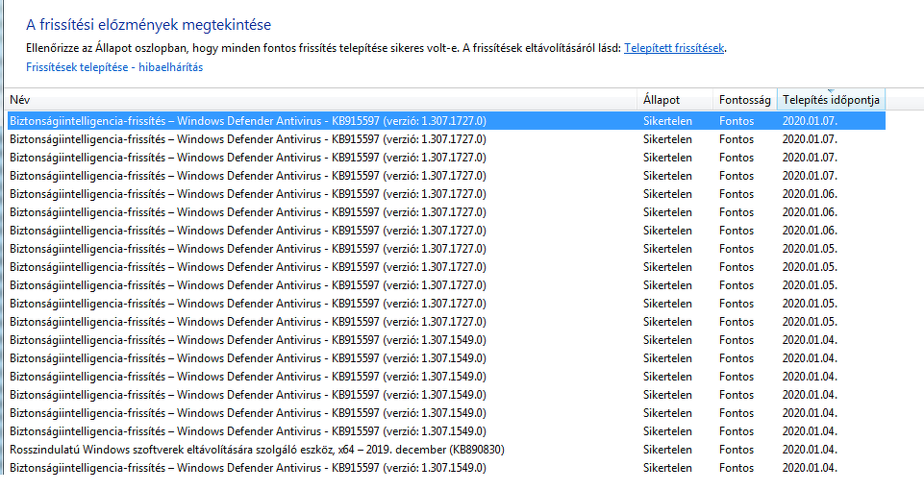Open the Telepített frissítések link
Viewport: 924px width, 490px height.
[x=674, y=48]
